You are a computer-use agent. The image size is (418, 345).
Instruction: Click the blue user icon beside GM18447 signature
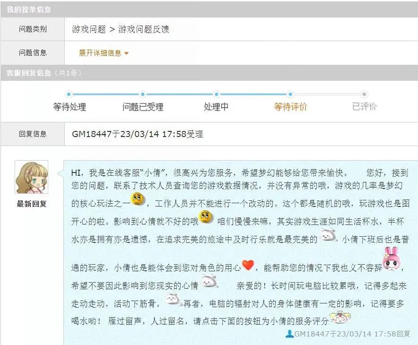coord(289,334)
